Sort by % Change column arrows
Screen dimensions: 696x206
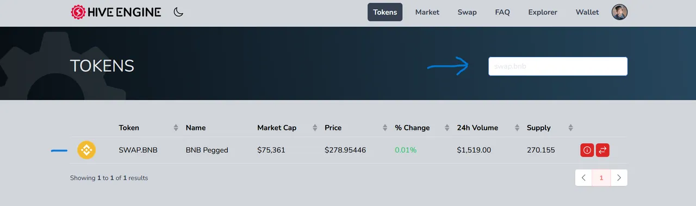[447, 128]
